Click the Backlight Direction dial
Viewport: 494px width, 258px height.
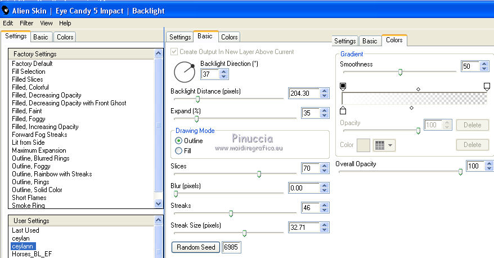[x=185, y=72]
